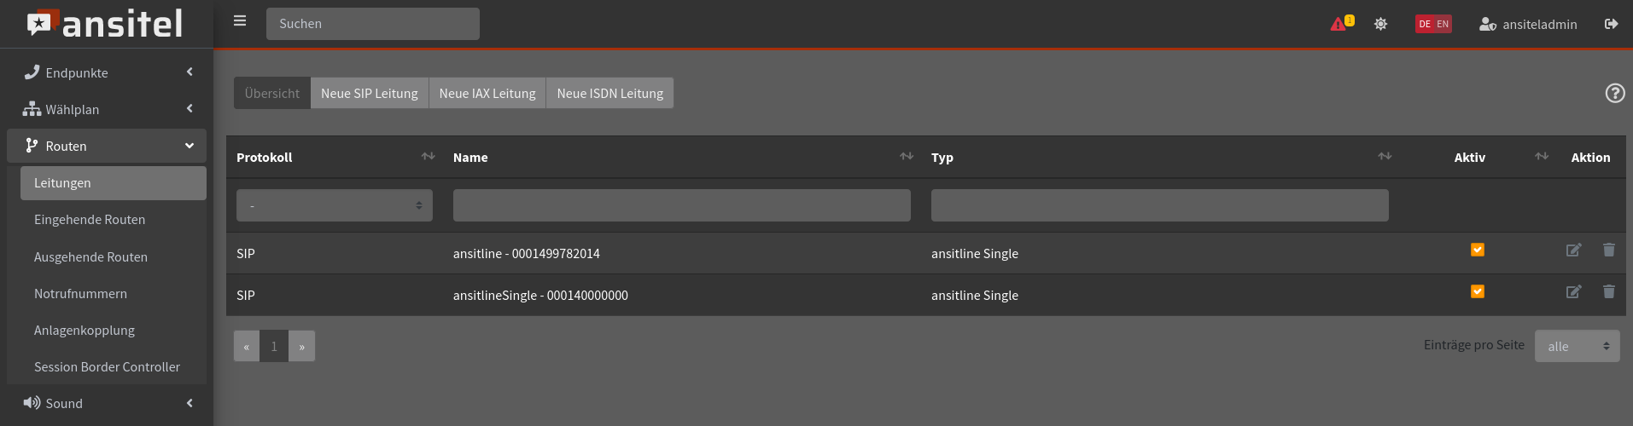Uncheck Aktiv for ansitline - 0001499782014
1633x426 pixels.
[1477, 250]
